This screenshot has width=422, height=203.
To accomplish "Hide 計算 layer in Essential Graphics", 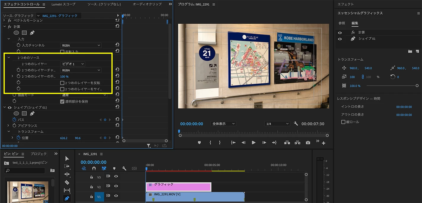I will point(340,33).
